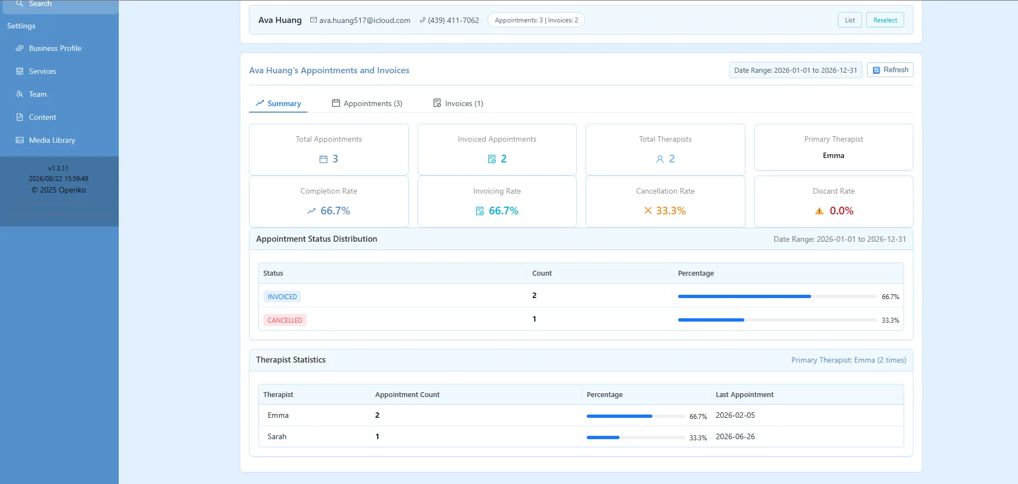Viewport: 1018px width, 484px height.
Task: Click the phone icon next to (439) 411-7062
Action: [423, 20]
